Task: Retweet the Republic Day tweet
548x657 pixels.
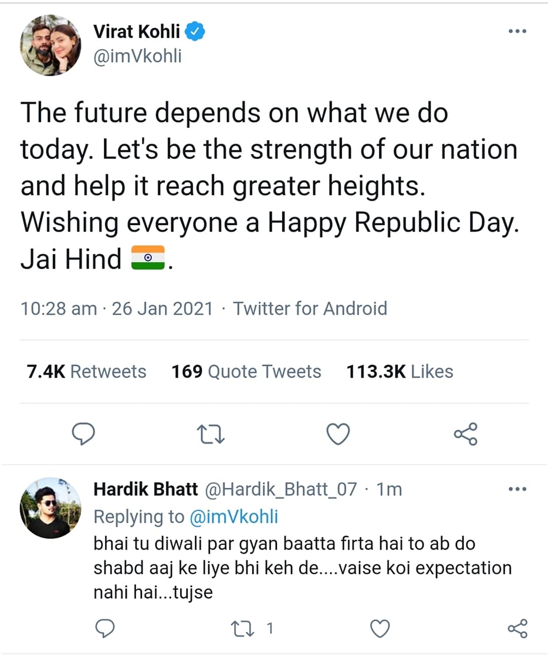Action: 211,434
